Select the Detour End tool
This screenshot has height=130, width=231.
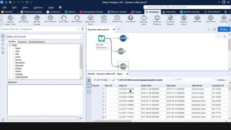117,19
